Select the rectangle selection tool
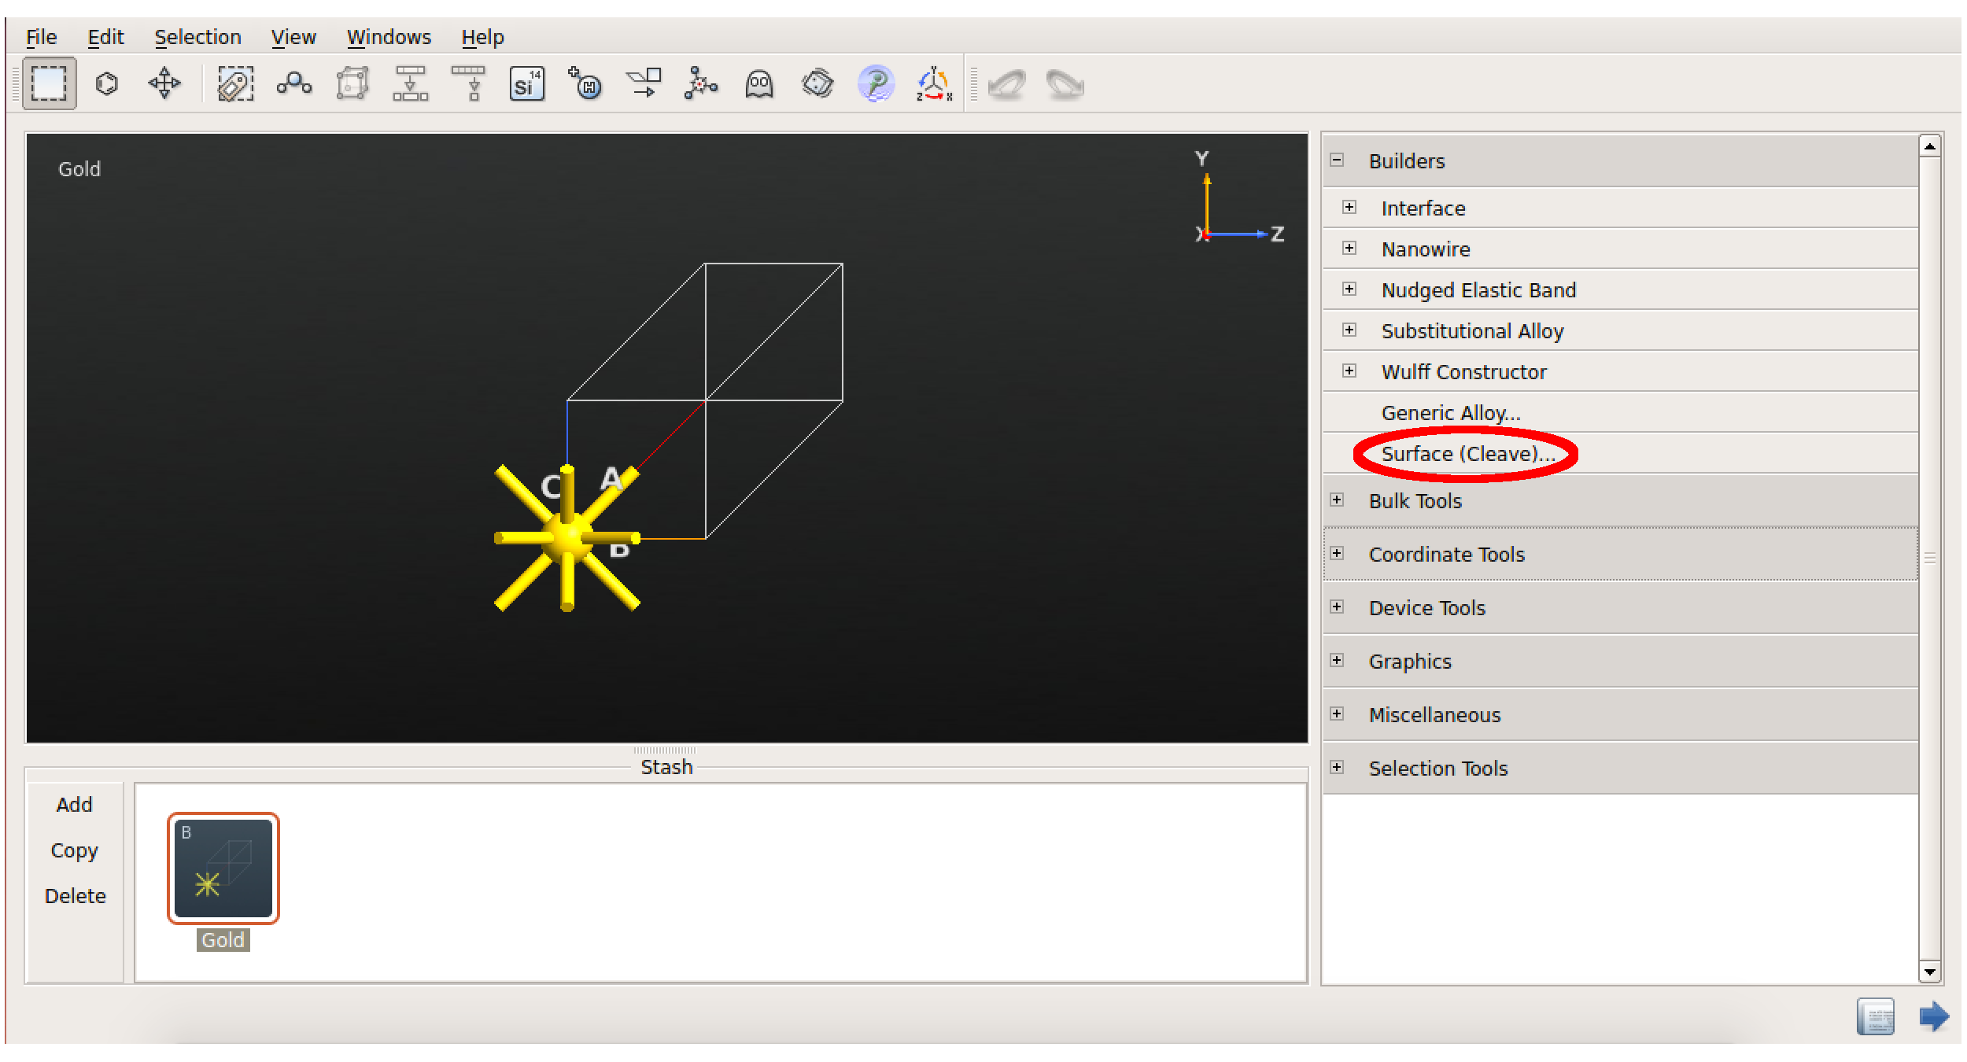The width and height of the screenshot is (1967, 1062). tap(49, 83)
